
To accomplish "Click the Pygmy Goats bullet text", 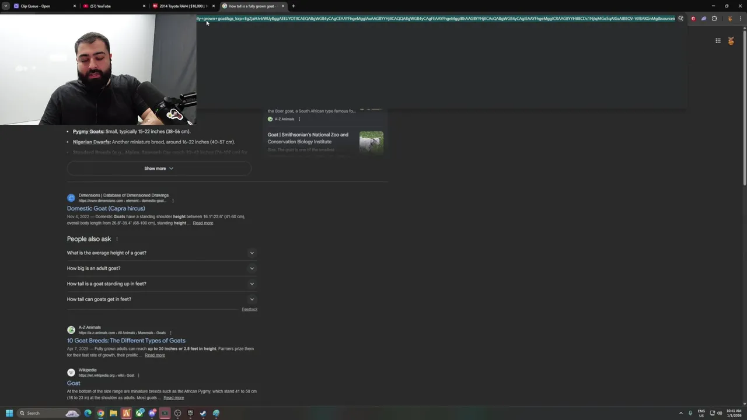I will pos(132,132).
